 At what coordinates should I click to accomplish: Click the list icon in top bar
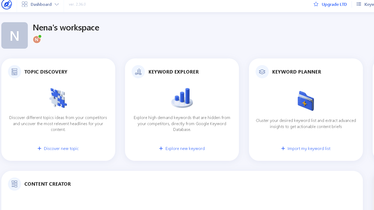[359, 4]
